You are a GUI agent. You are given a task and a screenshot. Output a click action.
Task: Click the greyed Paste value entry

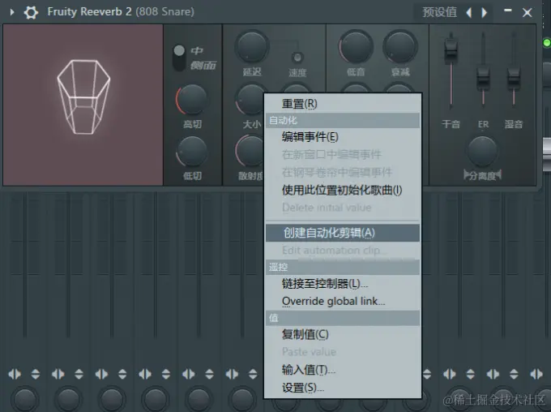(343, 352)
